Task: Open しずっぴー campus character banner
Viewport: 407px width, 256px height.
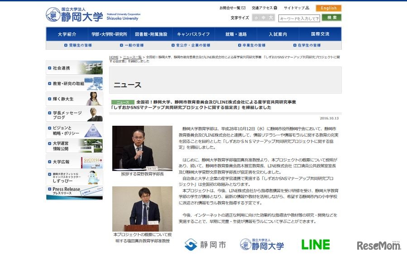Action: tap(74, 177)
